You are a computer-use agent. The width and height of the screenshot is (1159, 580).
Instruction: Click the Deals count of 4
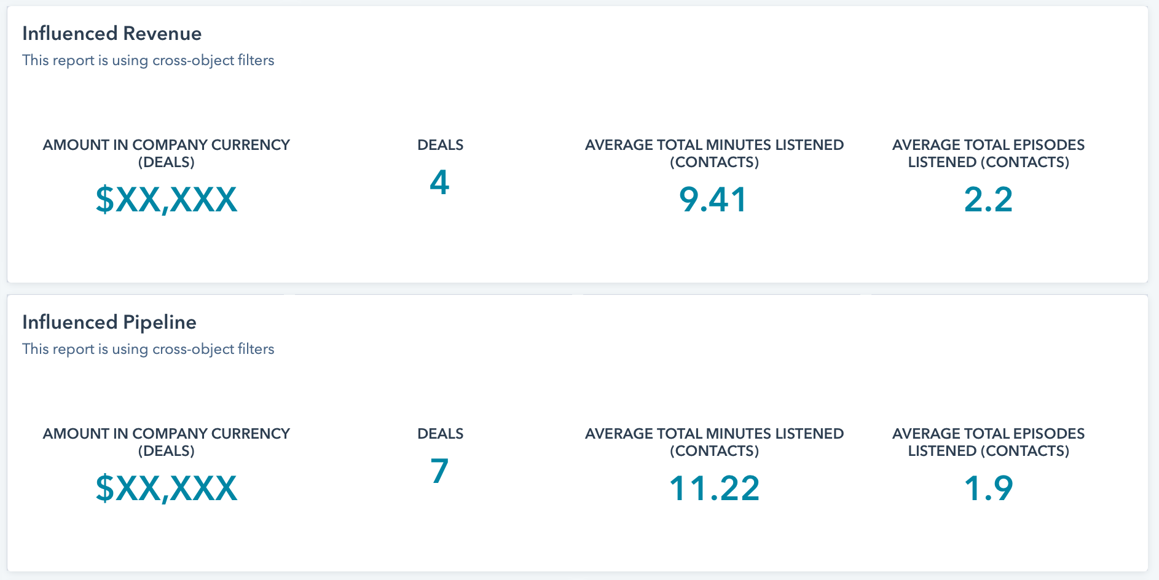click(440, 182)
